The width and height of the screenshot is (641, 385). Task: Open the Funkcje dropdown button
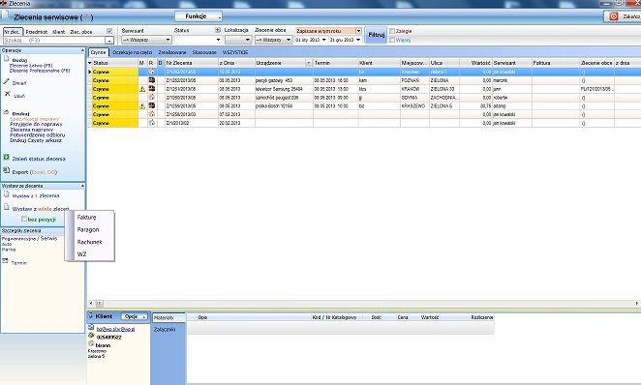pos(198,16)
